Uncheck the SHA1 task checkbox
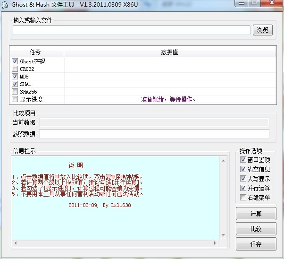 [15, 84]
